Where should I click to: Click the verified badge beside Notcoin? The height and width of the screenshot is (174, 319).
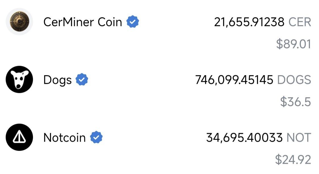pyautogui.click(x=96, y=137)
